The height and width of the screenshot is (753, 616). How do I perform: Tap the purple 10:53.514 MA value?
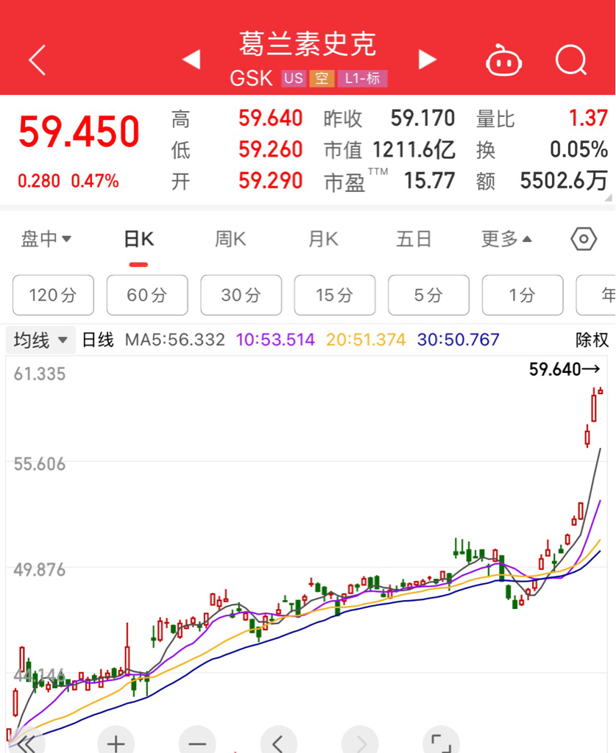(x=275, y=340)
